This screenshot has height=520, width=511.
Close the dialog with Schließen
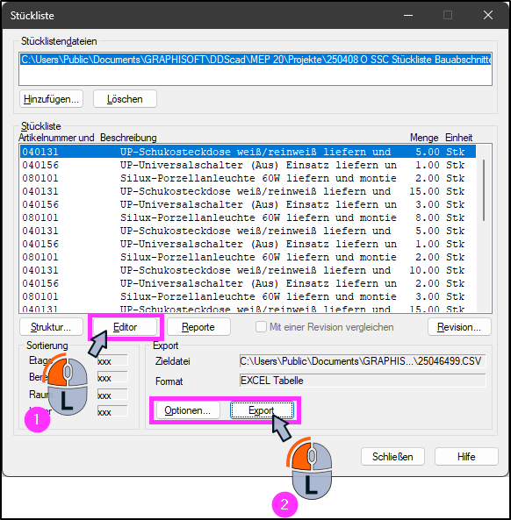392,457
